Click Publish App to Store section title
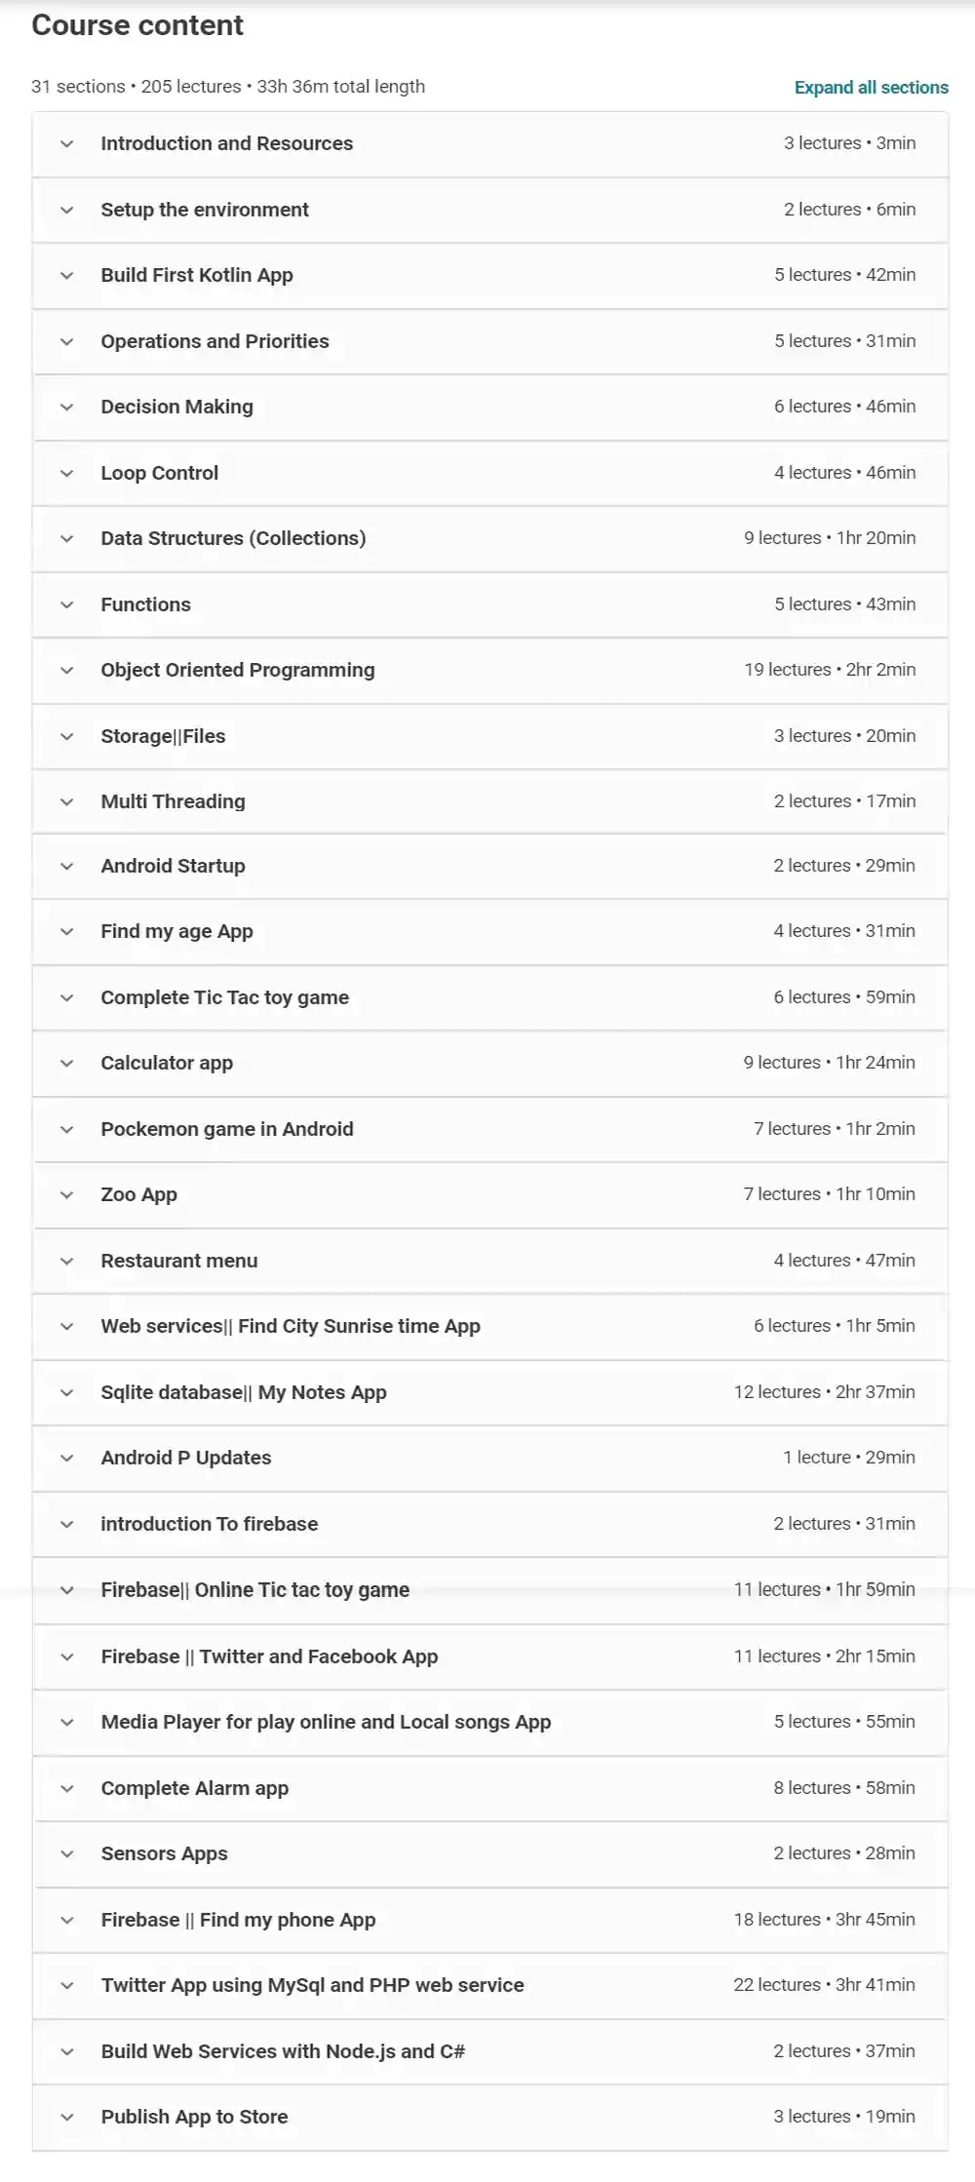 click(194, 2117)
